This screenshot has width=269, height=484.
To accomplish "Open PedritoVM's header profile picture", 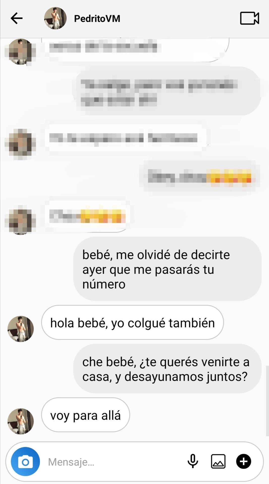I will pos(55,18).
